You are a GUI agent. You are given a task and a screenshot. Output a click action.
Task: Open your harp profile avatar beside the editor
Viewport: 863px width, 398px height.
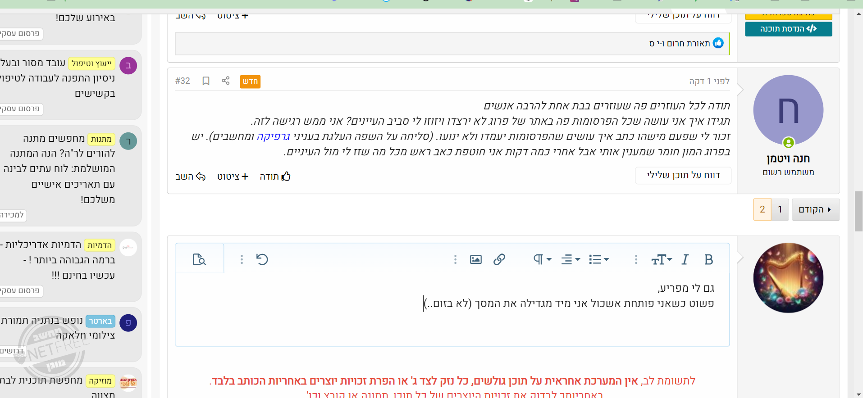[788, 278]
